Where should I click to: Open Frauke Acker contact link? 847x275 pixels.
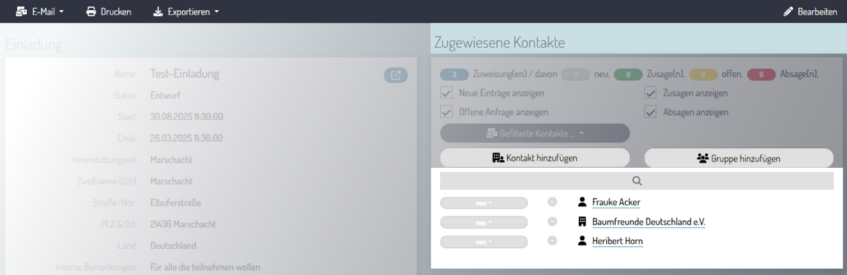[x=616, y=202]
